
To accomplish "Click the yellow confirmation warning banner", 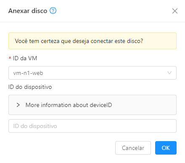I will pos(92,41).
